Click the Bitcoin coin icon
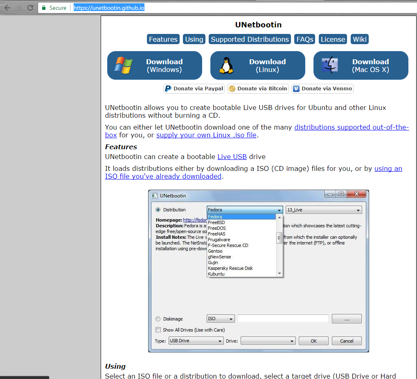 (232, 88)
